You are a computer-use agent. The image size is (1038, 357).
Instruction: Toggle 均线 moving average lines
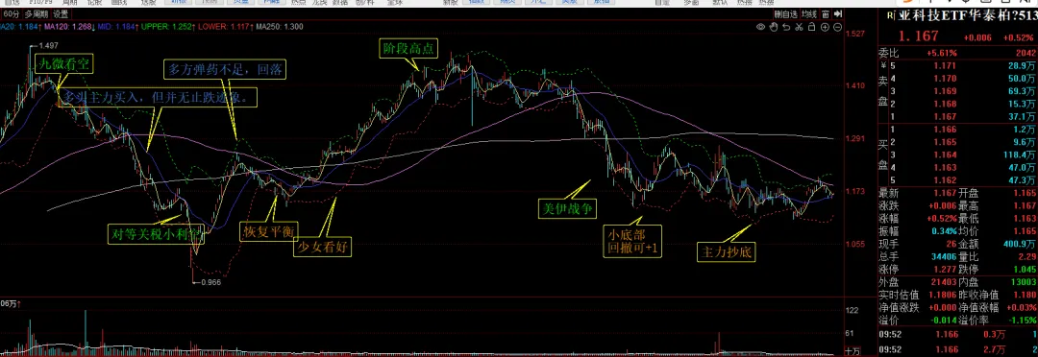809,13
